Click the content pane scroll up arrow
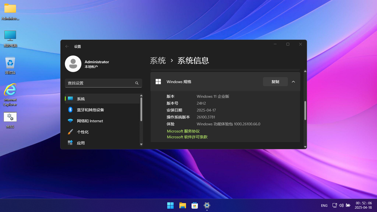Viewport: 377px width, 212px height. pos(305,71)
